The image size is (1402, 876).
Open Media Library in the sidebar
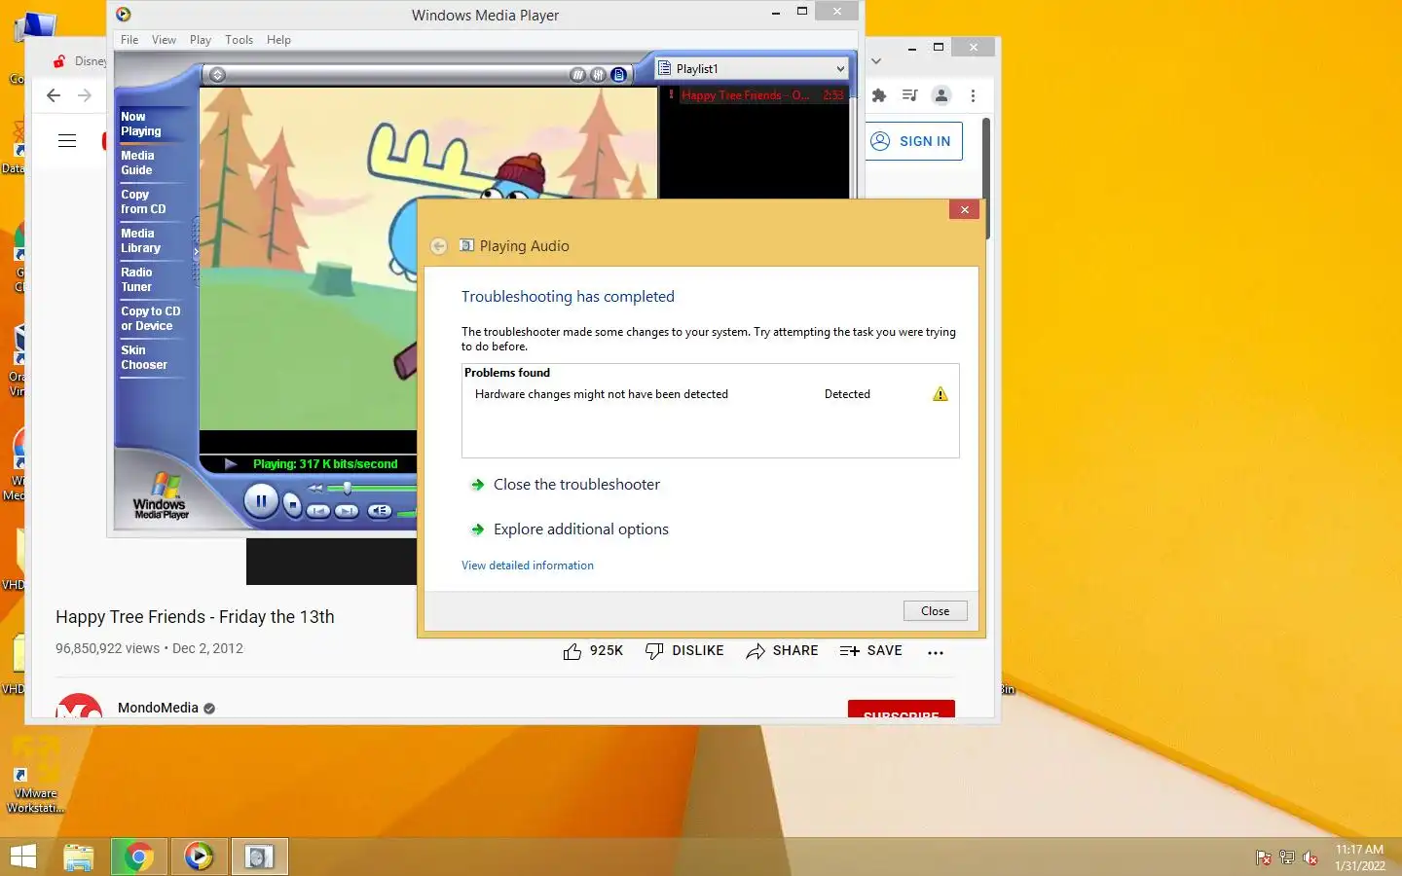point(151,240)
